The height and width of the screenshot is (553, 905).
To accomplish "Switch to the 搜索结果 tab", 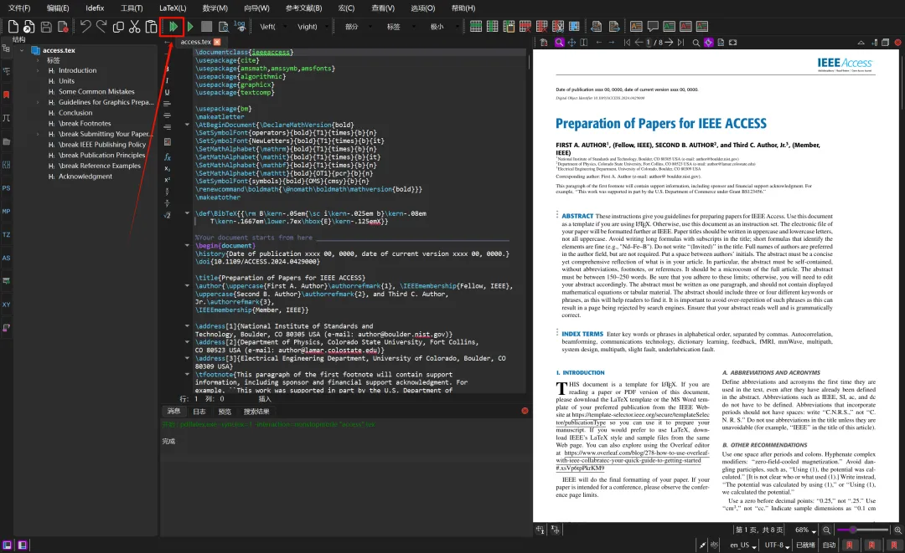I will 256,412.
